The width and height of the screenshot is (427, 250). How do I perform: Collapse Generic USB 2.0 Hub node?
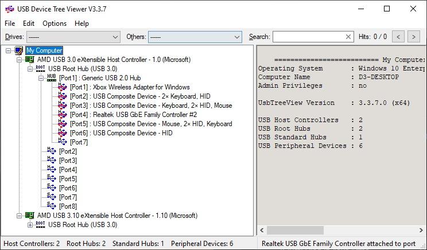[41, 79]
